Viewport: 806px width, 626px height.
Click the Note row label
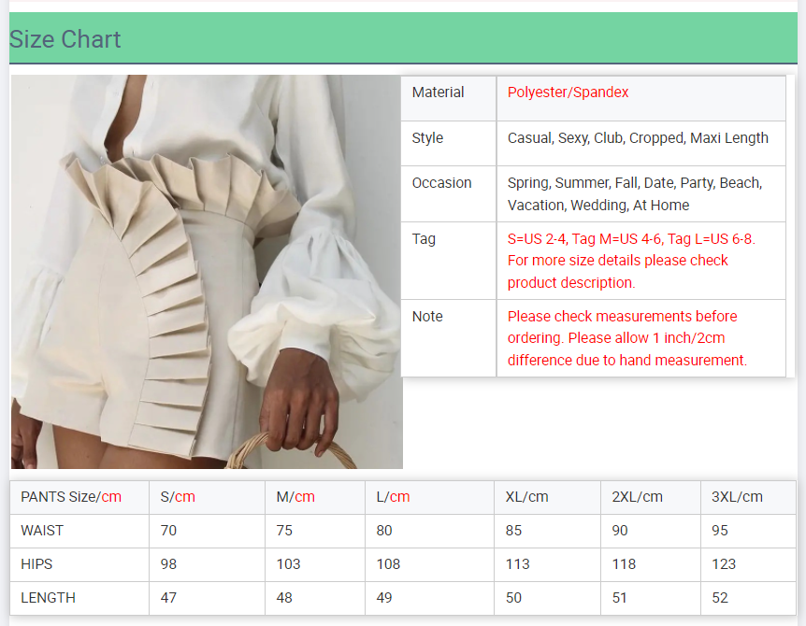pos(427,317)
